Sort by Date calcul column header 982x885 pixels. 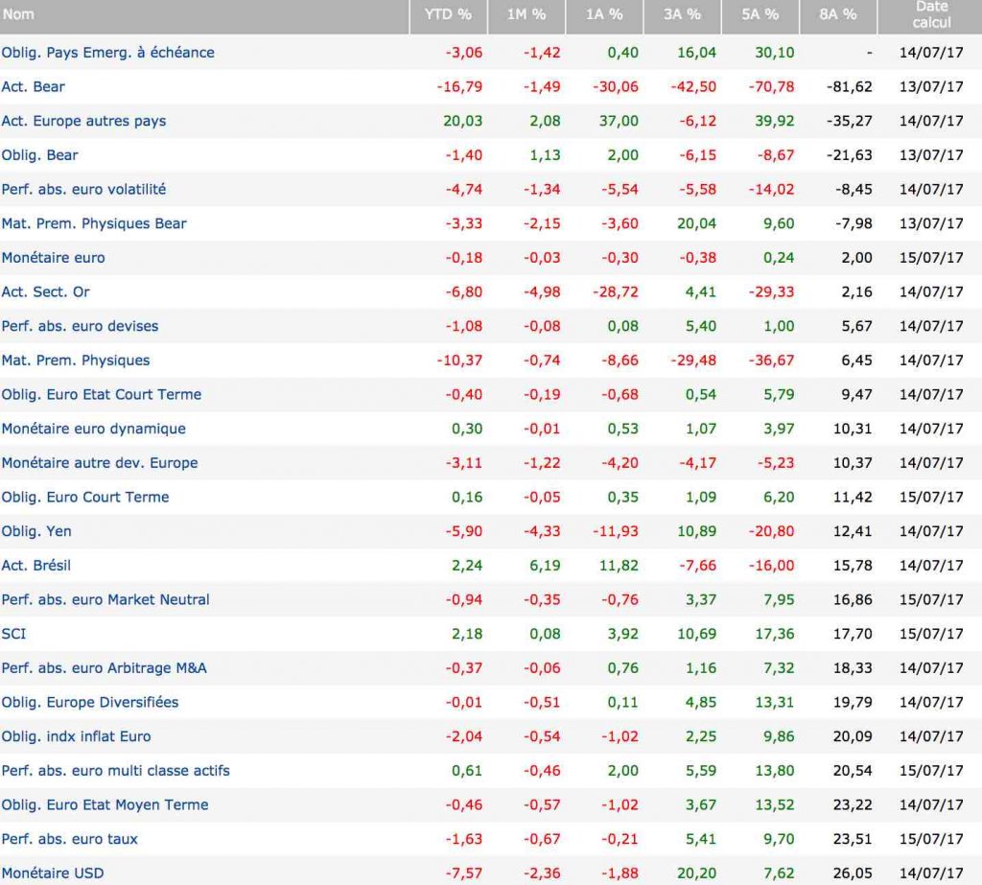click(931, 14)
